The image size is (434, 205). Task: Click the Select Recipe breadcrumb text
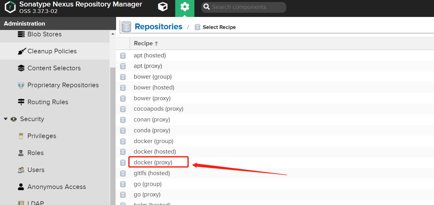click(219, 27)
